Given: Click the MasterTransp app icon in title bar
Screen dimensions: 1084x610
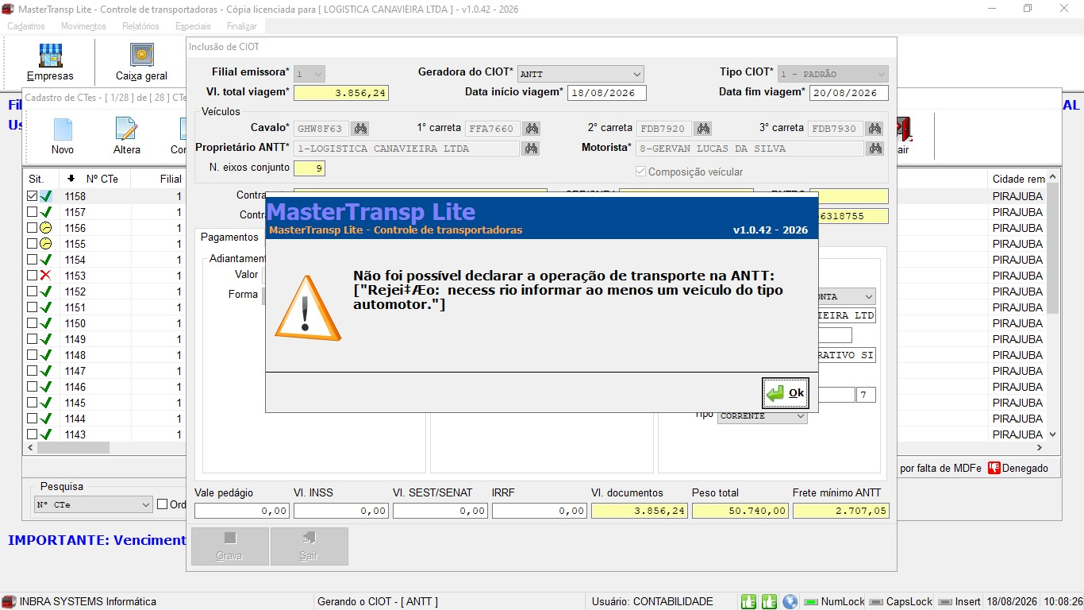Looking at the screenshot, I should tap(9, 8).
